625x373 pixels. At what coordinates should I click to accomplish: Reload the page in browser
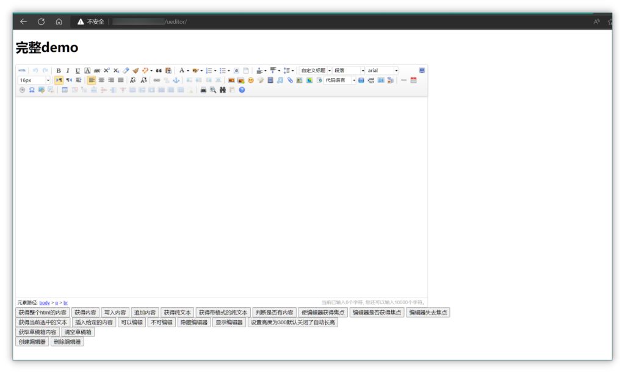(x=41, y=21)
